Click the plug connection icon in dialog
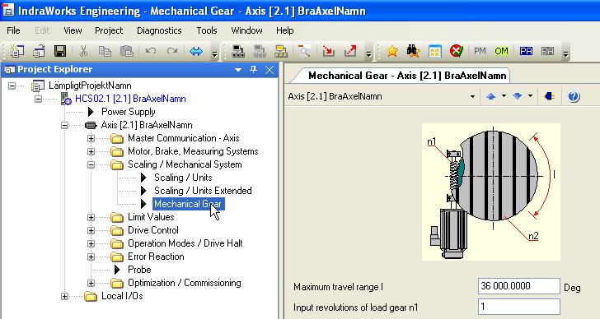This screenshot has height=319, width=600. pyautogui.click(x=550, y=96)
